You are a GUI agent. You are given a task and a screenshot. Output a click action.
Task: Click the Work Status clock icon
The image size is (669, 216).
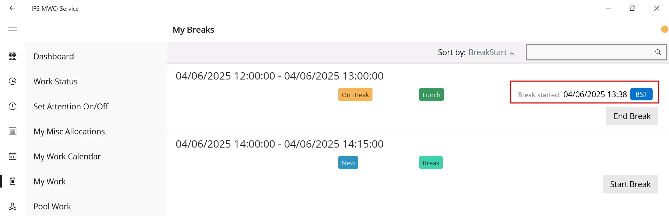coord(13,81)
